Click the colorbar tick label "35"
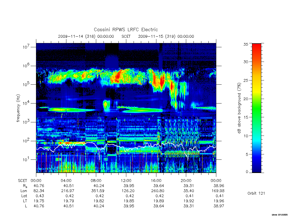The height and width of the screenshot is (216, 288). tap(246, 44)
